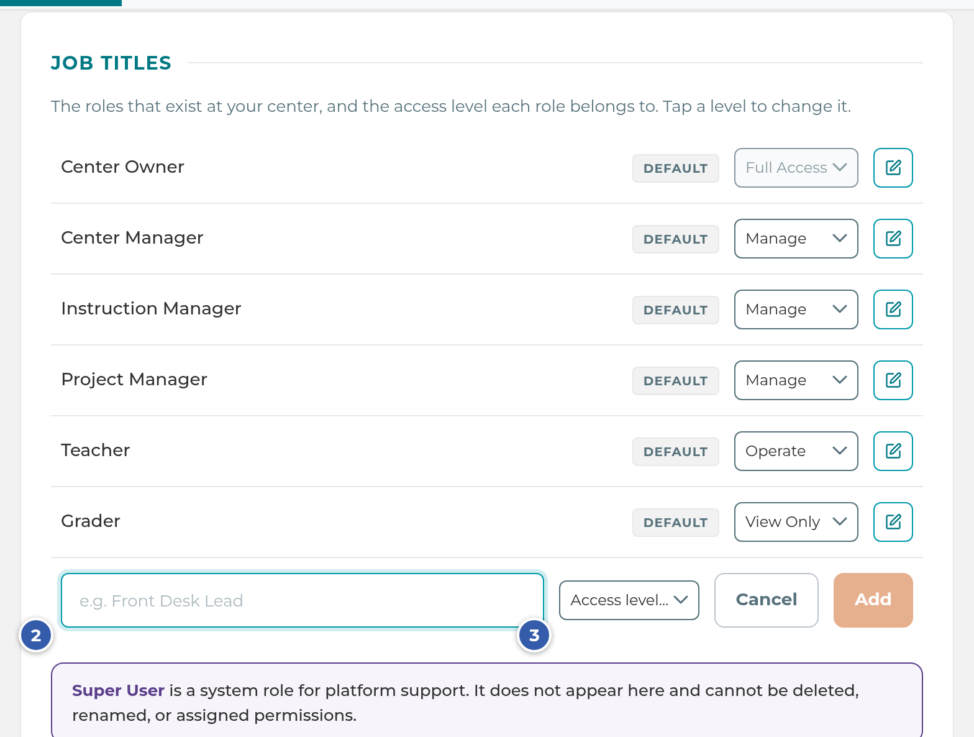The width and height of the screenshot is (974, 737).
Task: Edit the Teacher job title
Action: [x=893, y=451]
